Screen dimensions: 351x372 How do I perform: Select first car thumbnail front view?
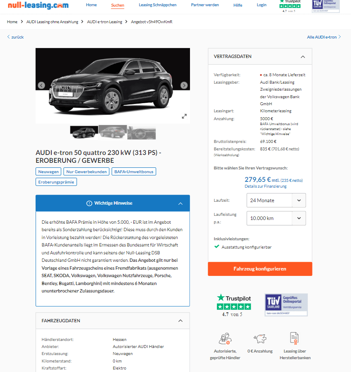pos(84,133)
